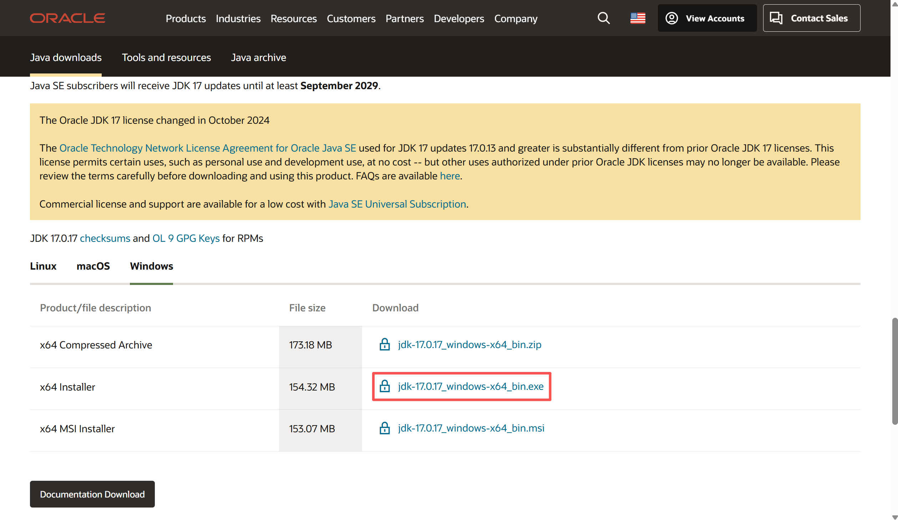Click the US flag country selector

tap(638, 18)
